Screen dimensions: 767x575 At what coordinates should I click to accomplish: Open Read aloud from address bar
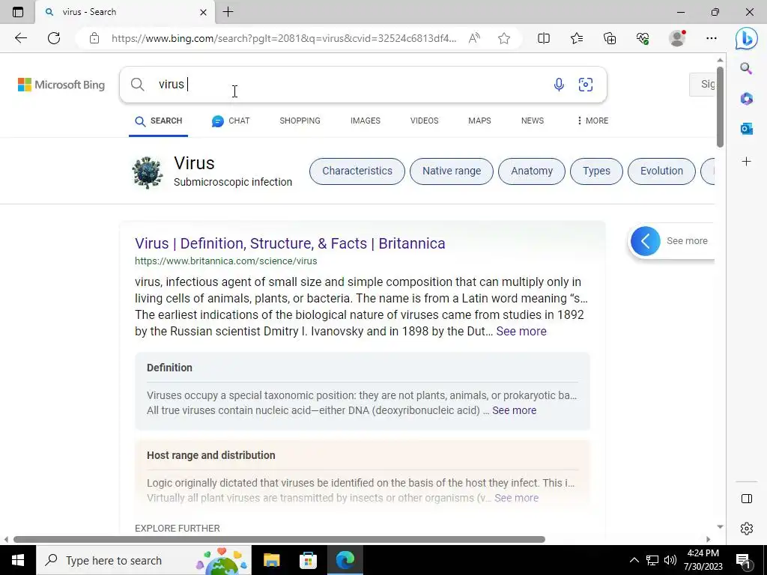point(473,38)
